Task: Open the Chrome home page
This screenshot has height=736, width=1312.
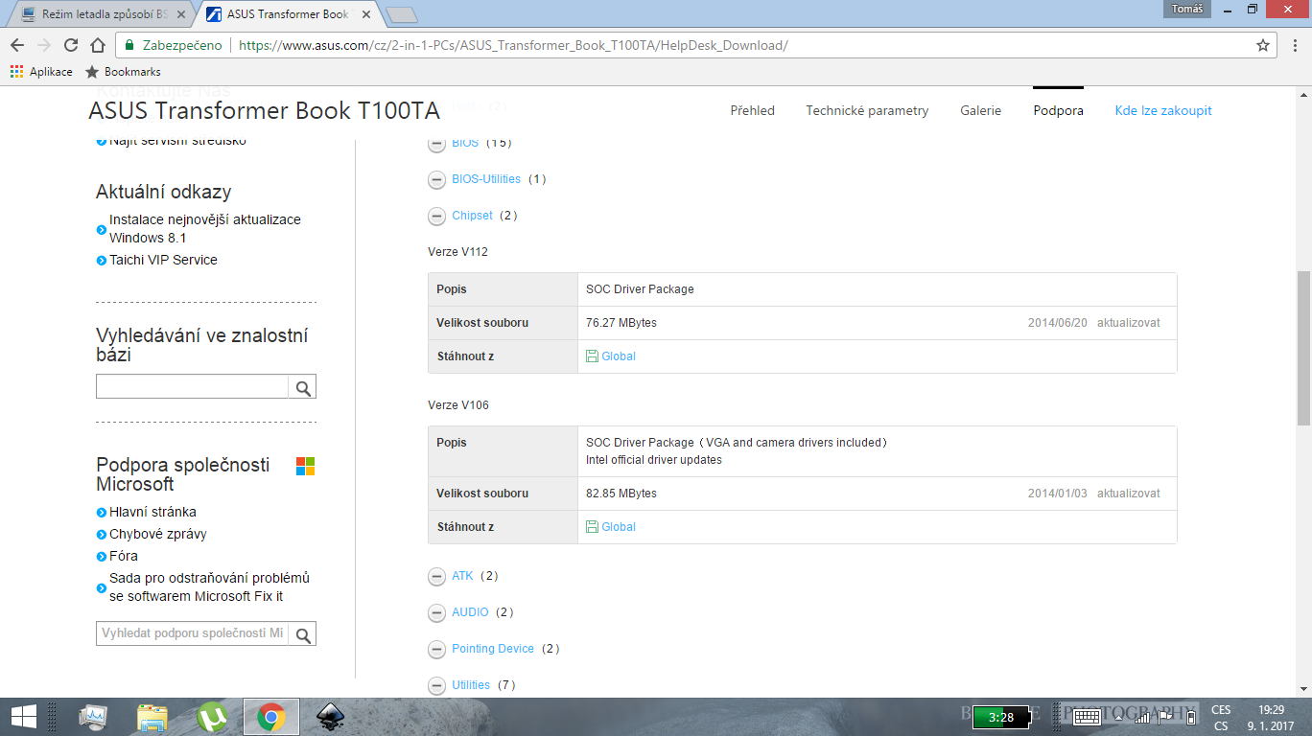Action: (97, 45)
